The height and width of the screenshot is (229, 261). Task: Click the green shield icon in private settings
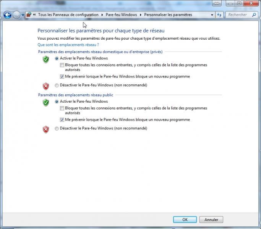(46, 60)
